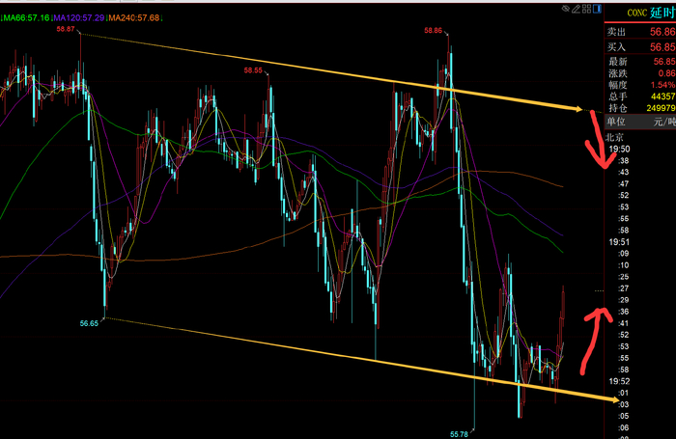Image resolution: width=676 pixels, height=439 pixels.
Task: Click the 幅度 1.54% row
Action: [640, 85]
